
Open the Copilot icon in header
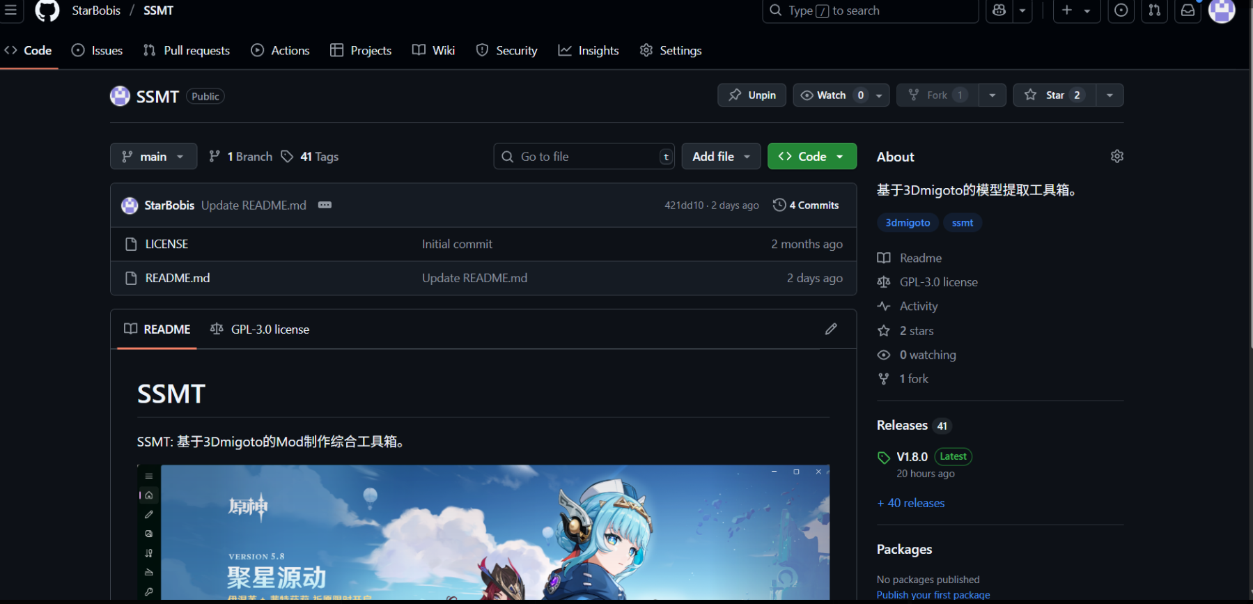pyautogui.click(x=999, y=10)
